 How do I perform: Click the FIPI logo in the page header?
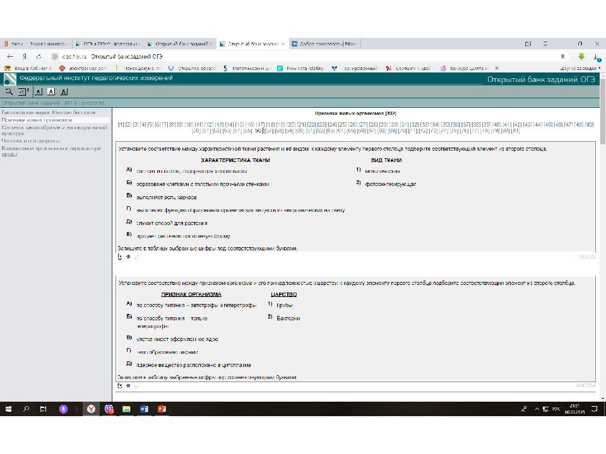[10, 79]
